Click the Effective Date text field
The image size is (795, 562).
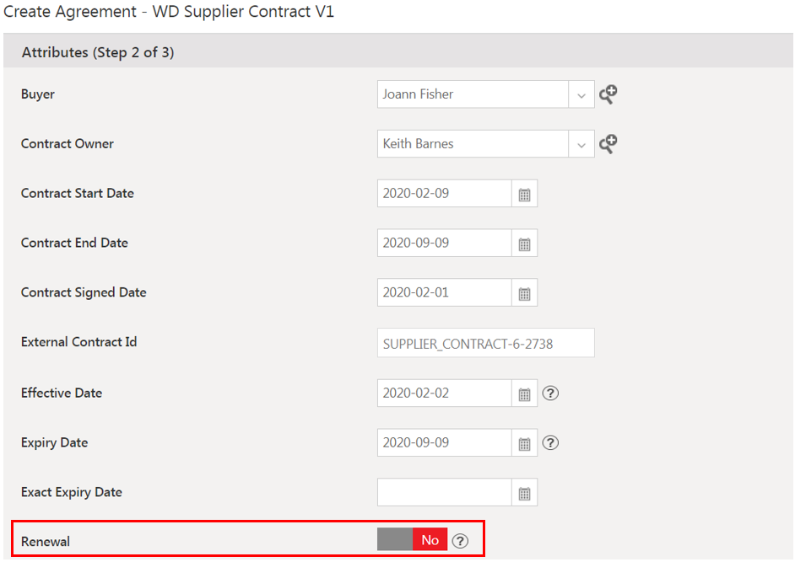point(444,393)
